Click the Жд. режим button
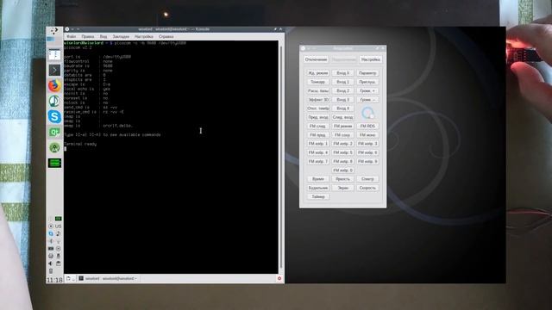This screenshot has width=552, height=310. [x=318, y=73]
